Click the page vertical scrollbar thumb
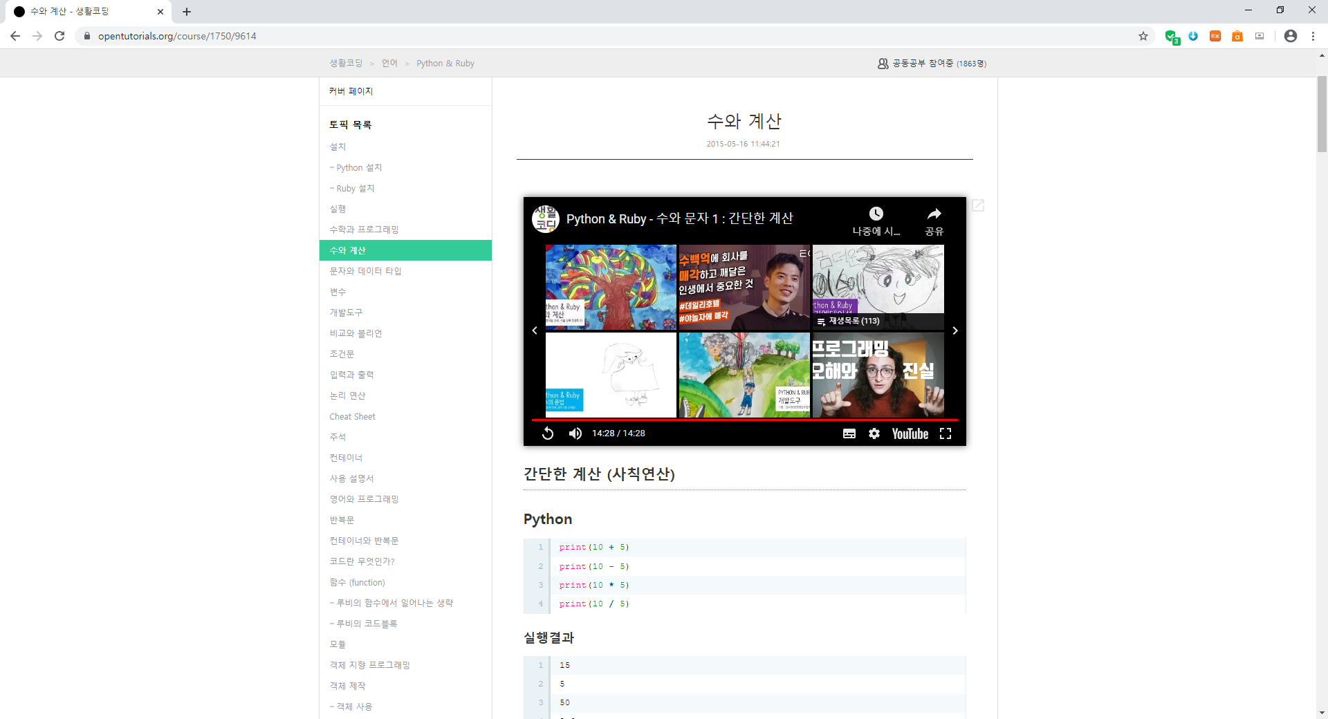Viewport: 1328px width, 719px height. coord(1322,114)
